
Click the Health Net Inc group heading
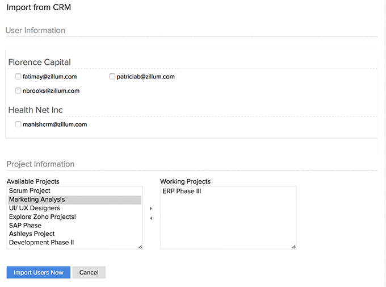[35, 110]
